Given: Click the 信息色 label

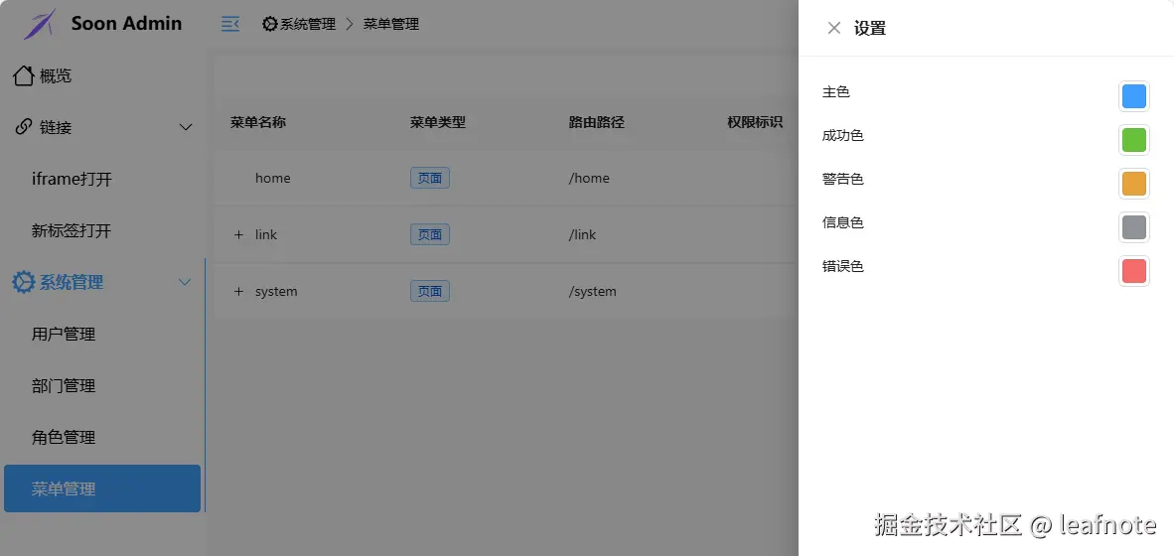Looking at the screenshot, I should click(843, 223).
